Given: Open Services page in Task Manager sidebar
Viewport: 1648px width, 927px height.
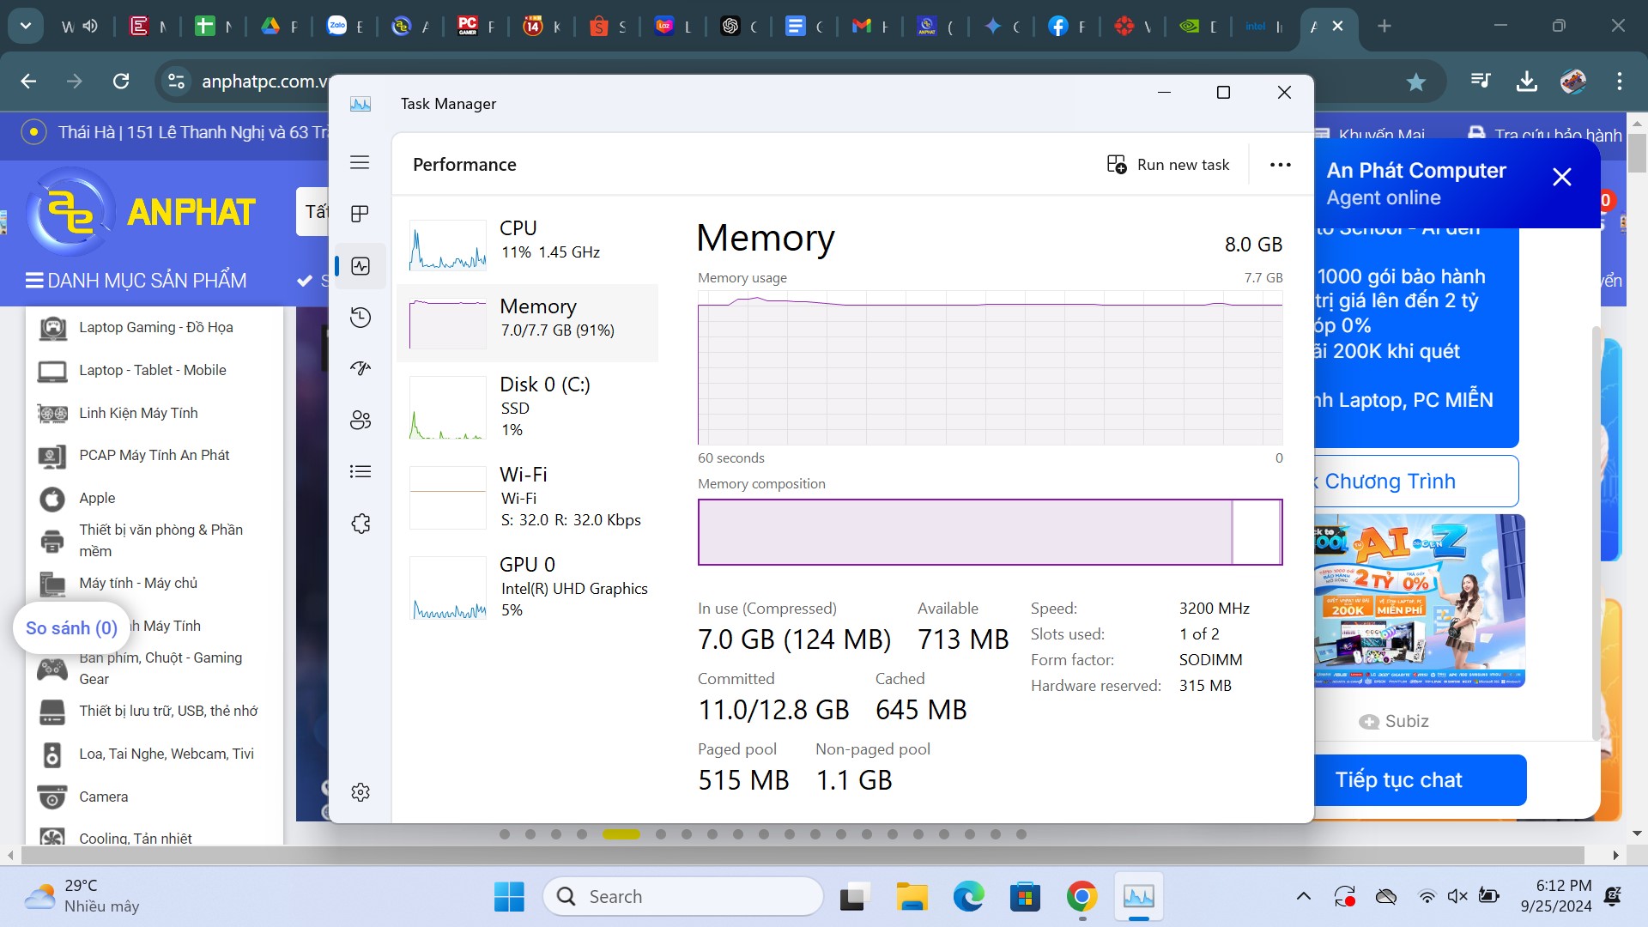Looking at the screenshot, I should tap(360, 524).
